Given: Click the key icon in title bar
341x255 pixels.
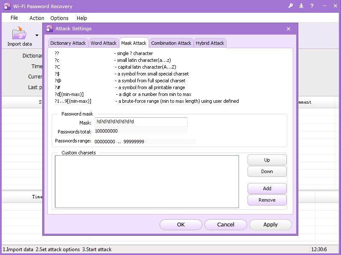Looking at the screenshot, I should click(291, 6).
